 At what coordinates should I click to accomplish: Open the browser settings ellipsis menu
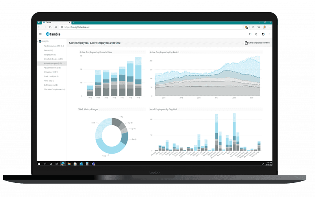point(270,27)
